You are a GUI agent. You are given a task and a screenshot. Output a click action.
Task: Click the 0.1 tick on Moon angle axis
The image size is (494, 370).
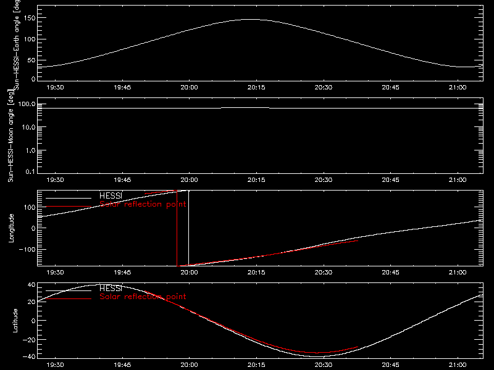[x=30, y=172]
